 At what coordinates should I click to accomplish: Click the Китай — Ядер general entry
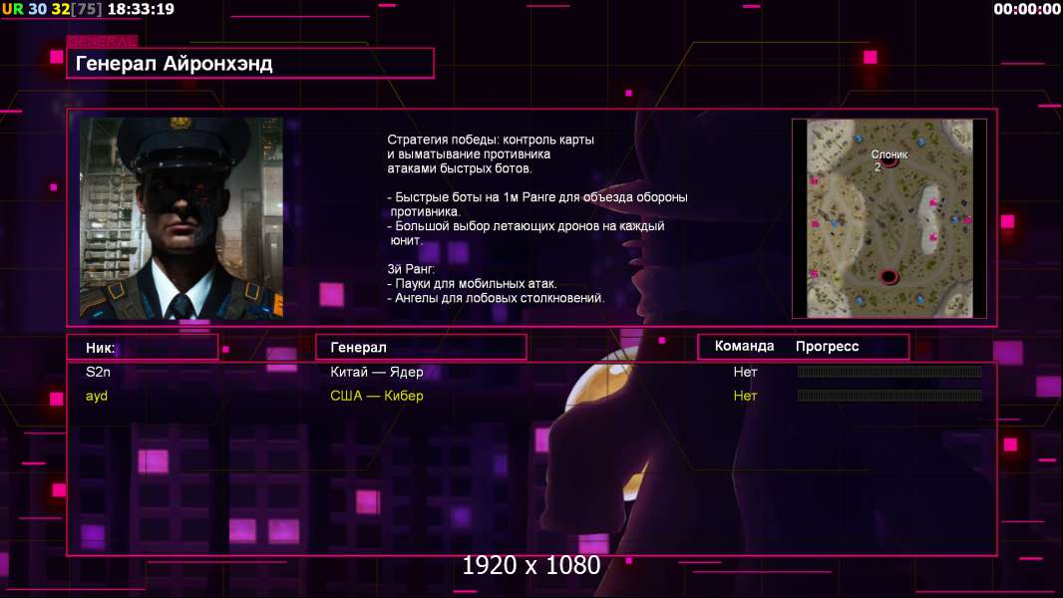[x=376, y=372]
